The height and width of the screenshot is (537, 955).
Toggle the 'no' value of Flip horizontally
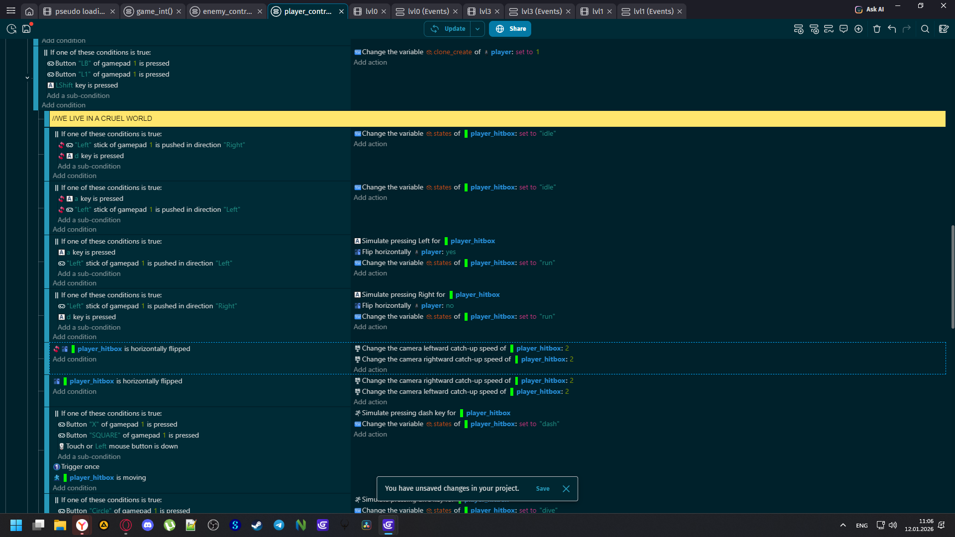[450, 306]
